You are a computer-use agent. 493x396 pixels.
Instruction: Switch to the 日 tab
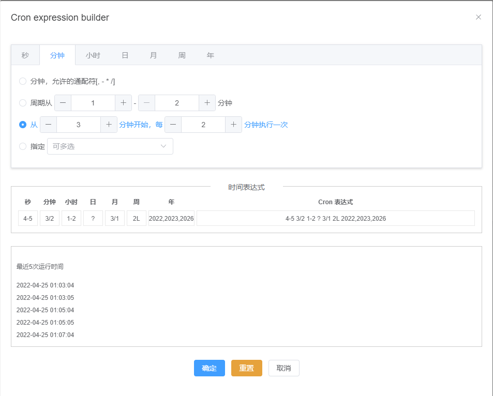coord(125,55)
